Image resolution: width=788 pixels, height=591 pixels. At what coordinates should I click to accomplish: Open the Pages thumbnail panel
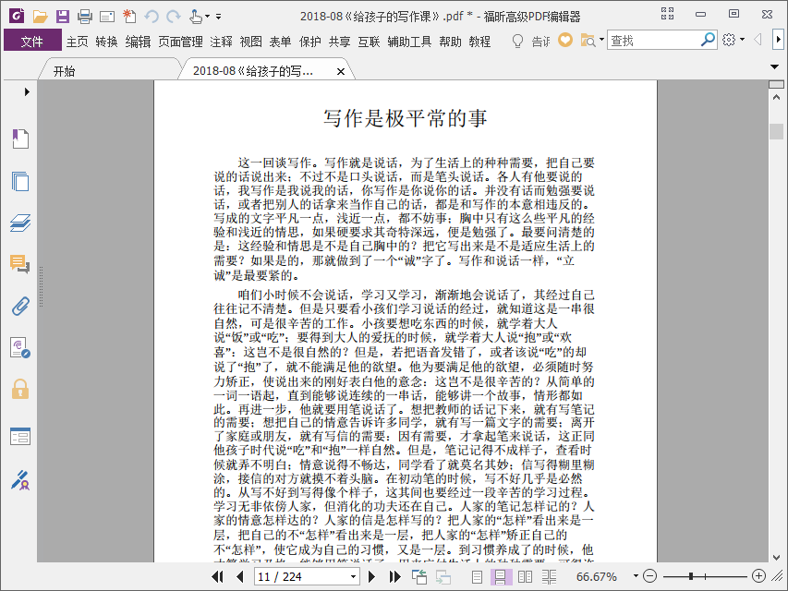[20, 181]
